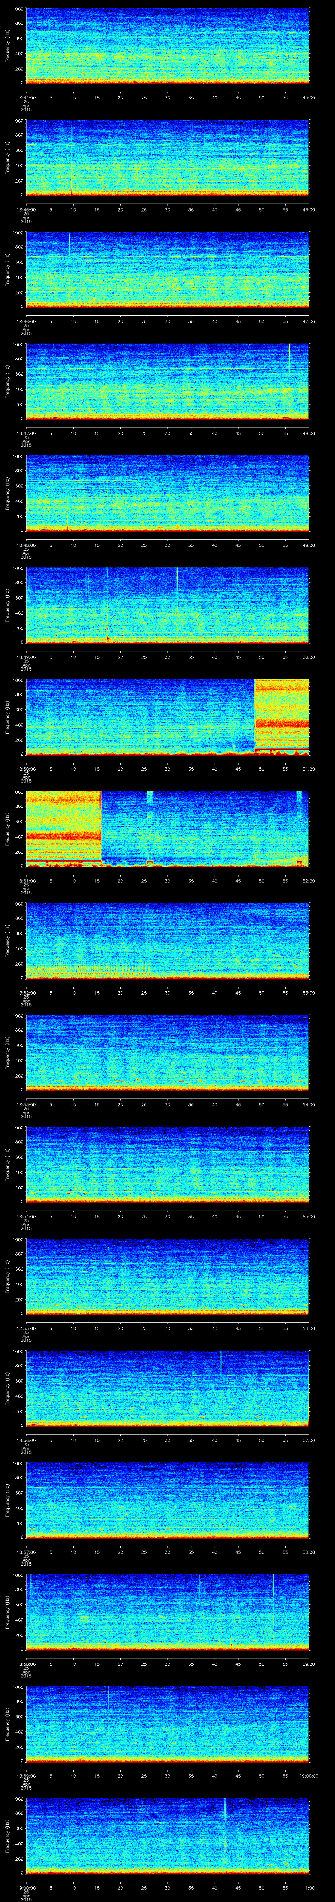This screenshot has width=335, height=1902.
Task: Click the 18:51:00 start time label
Action: [x=26, y=881]
